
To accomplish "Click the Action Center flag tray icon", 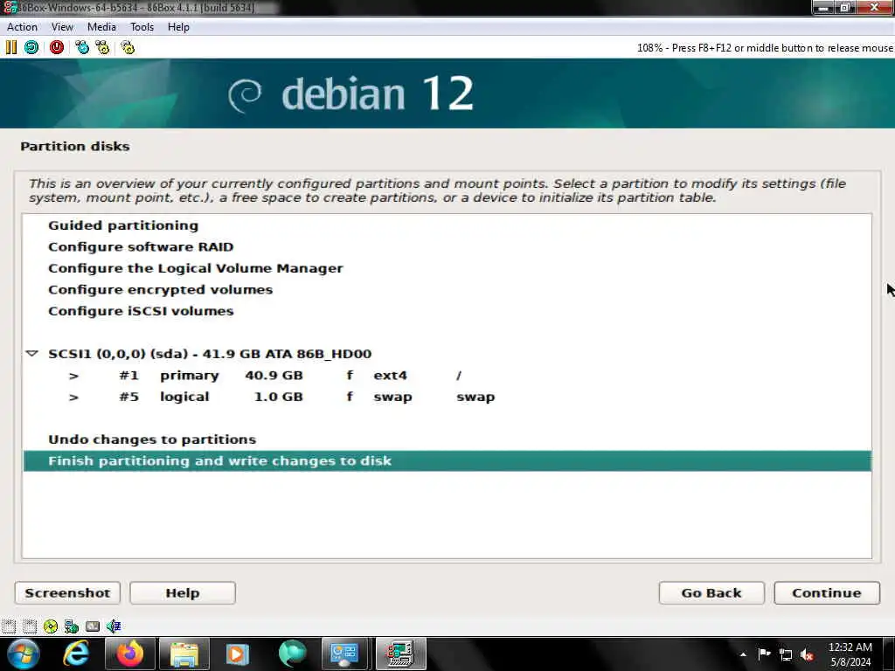I will pyautogui.click(x=764, y=654).
